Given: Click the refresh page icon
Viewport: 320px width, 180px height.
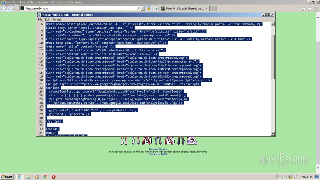Looking at the screenshot, I should pos(156,8).
